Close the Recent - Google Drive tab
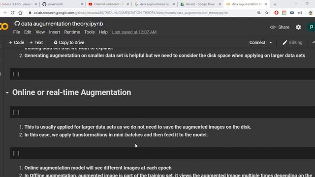The height and width of the screenshot is (177, 315). point(220,4)
